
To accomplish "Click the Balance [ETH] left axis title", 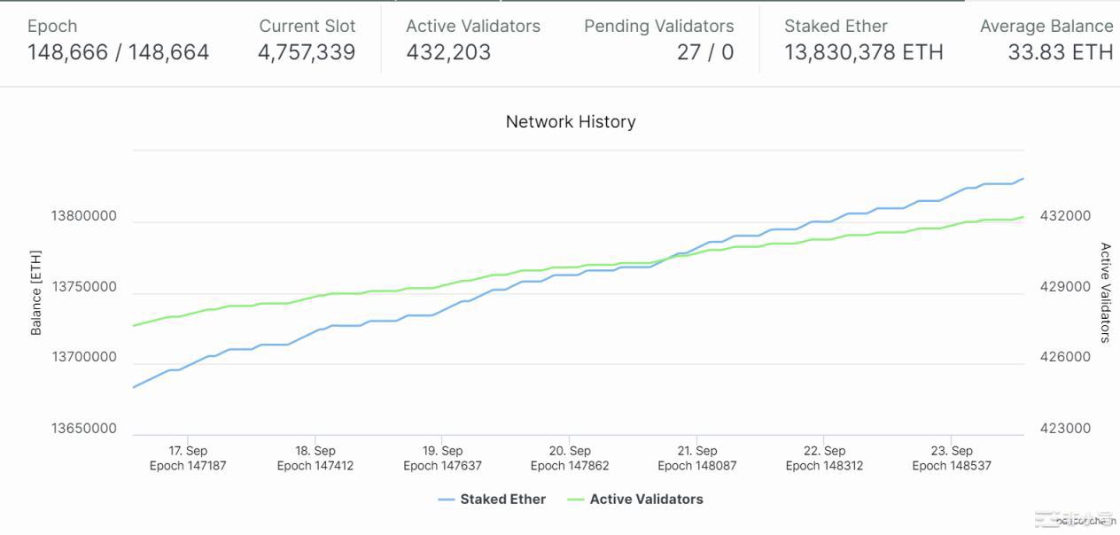I will coord(36,291).
